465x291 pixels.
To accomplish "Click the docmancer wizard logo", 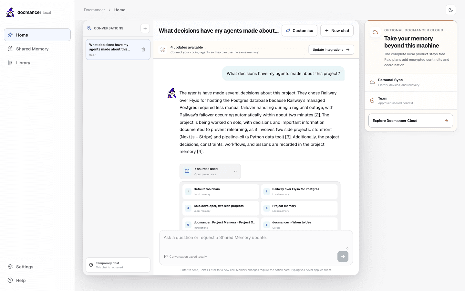I will pos(11,12).
